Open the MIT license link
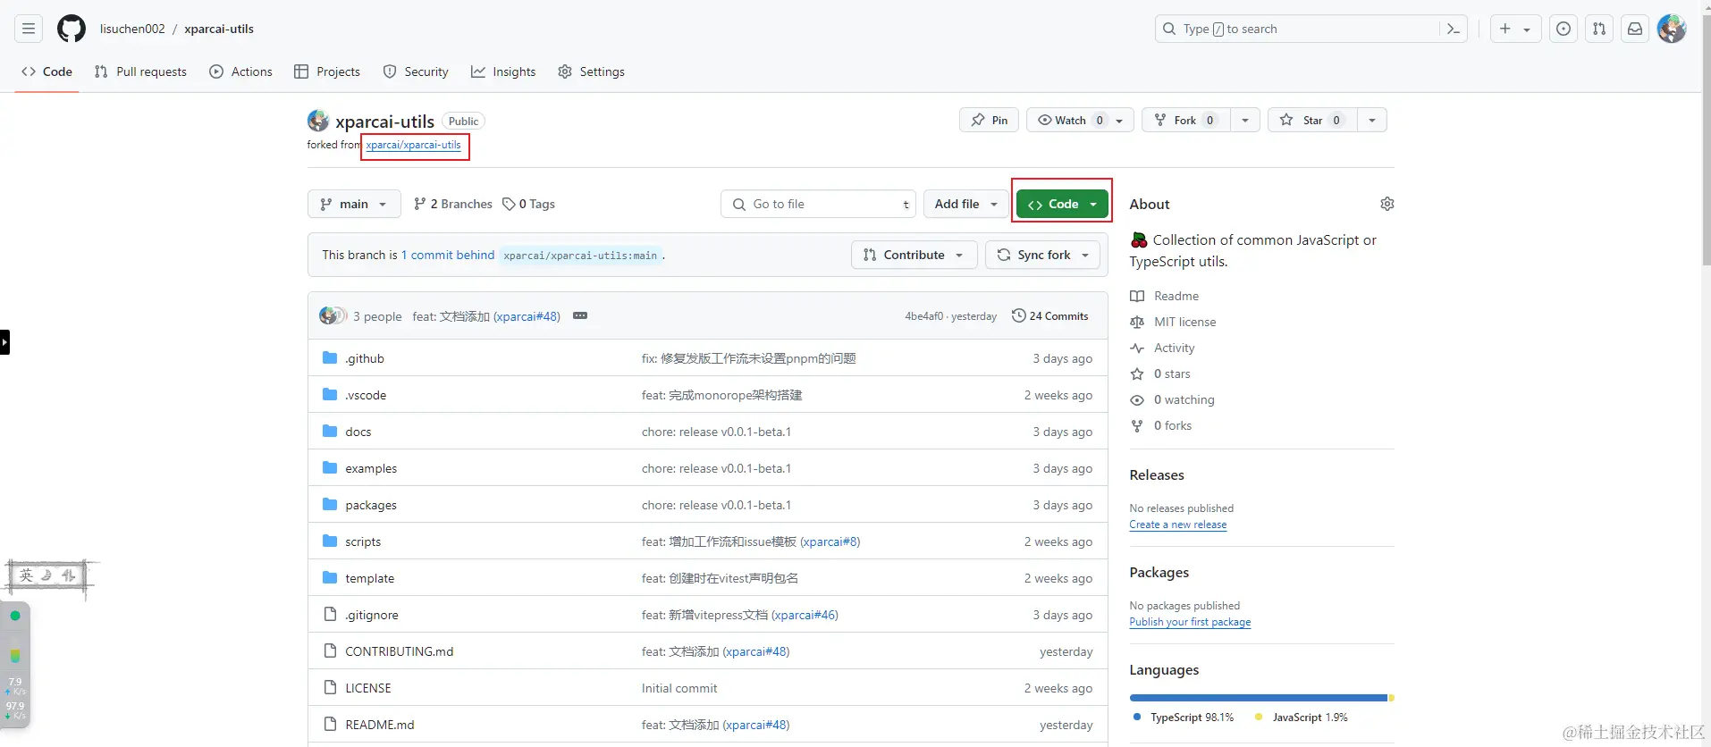Image resolution: width=1711 pixels, height=747 pixels. click(1184, 322)
